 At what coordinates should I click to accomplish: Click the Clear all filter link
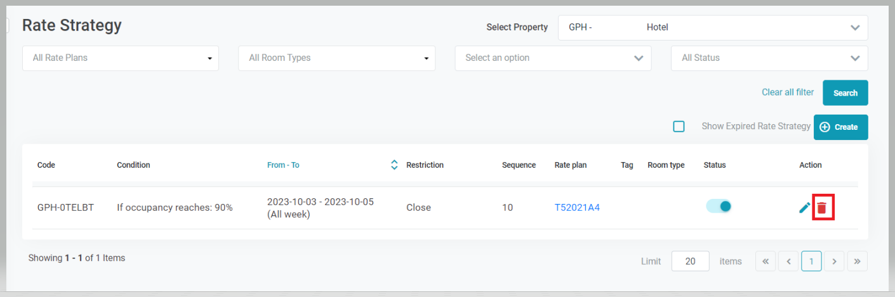point(787,92)
